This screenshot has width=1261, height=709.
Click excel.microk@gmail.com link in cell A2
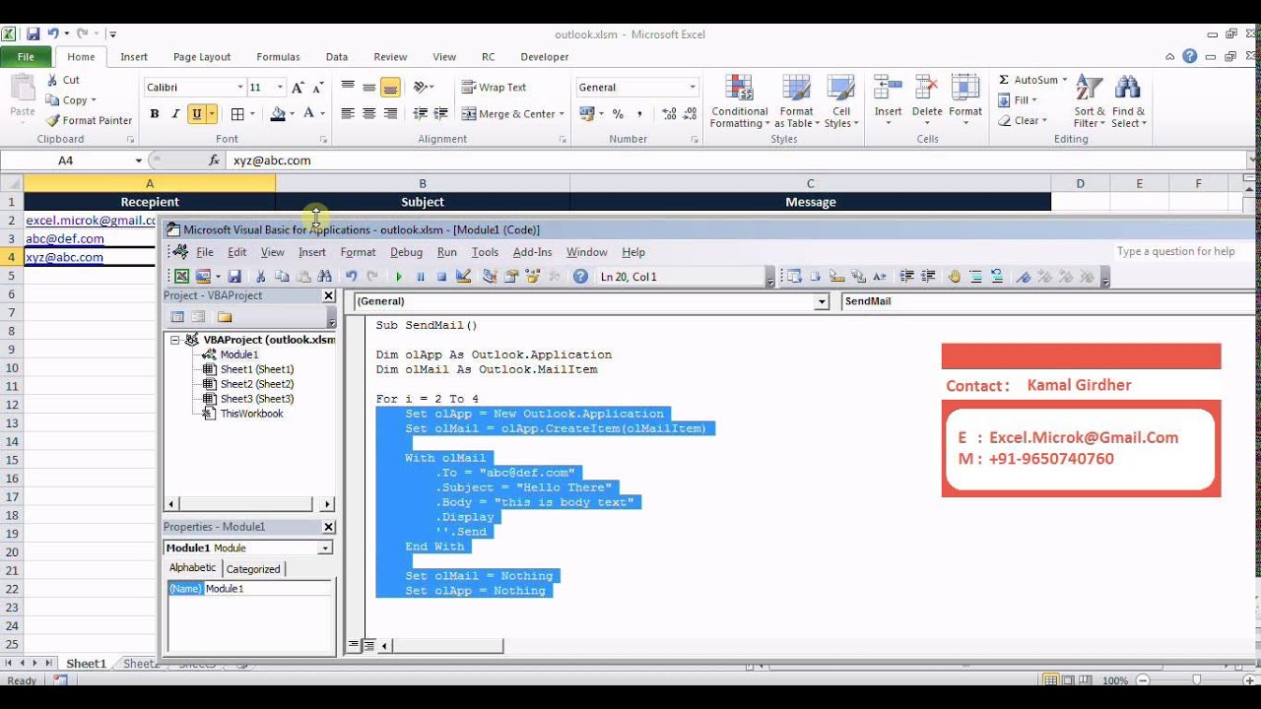click(92, 221)
